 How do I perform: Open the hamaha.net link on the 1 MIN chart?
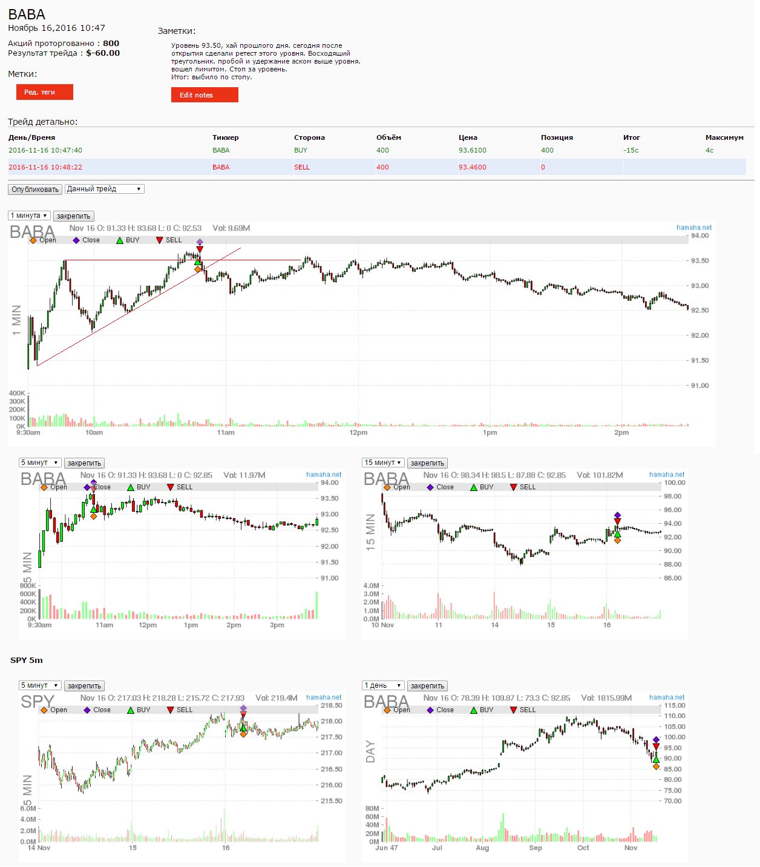[x=694, y=228]
